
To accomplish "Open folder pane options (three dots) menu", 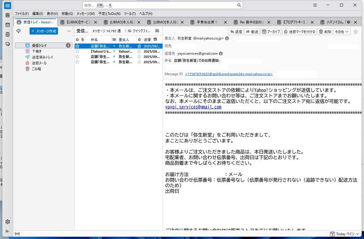I will (69, 31).
